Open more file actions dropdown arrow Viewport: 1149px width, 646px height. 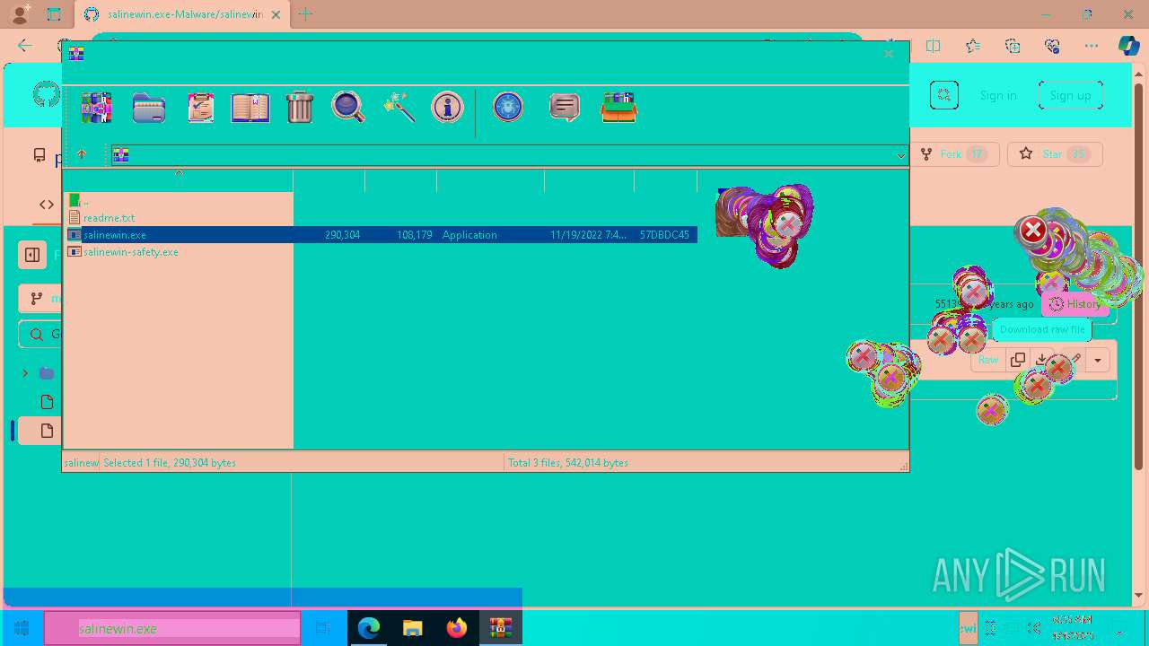click(1098, 360)
